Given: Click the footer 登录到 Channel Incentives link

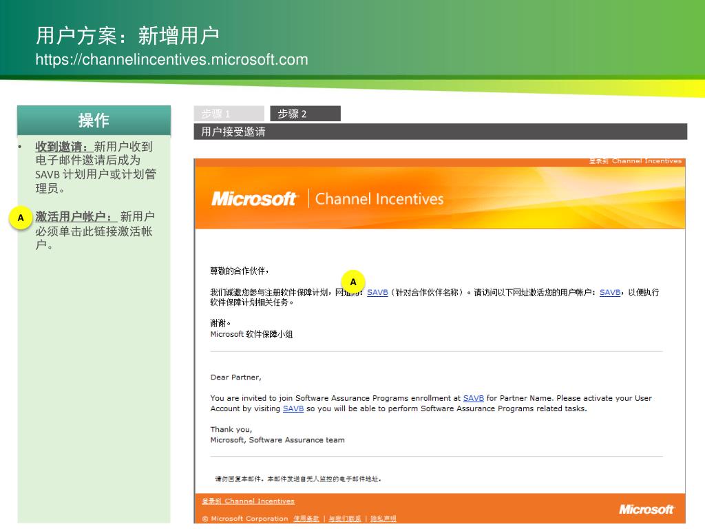Looking at the screenshot, I should pyautogui.click(x=248, y=501).
